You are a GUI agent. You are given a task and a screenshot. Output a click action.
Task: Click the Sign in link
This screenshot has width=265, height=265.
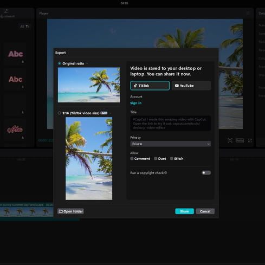[x=136, y=103]
